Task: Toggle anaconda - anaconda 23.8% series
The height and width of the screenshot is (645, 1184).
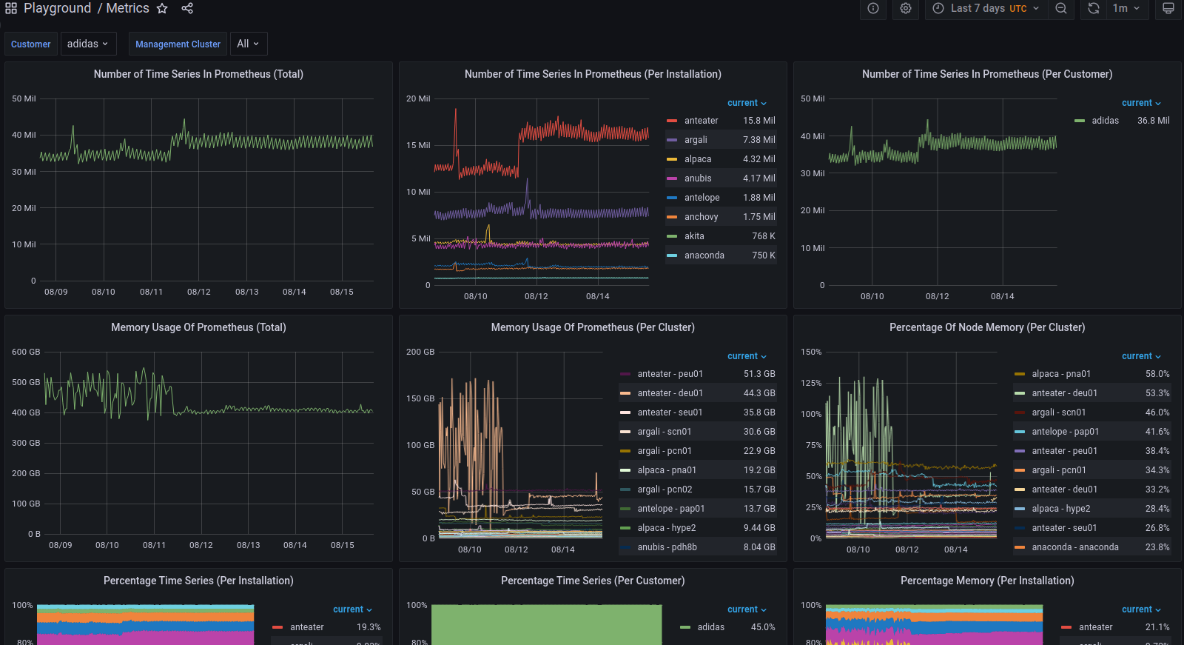Action: pos(1075,547)
